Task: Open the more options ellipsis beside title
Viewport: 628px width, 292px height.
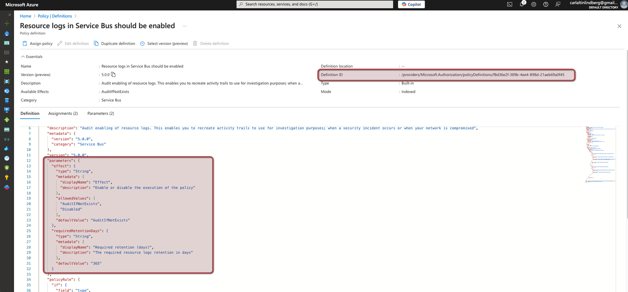Action: tap(184, 26)
